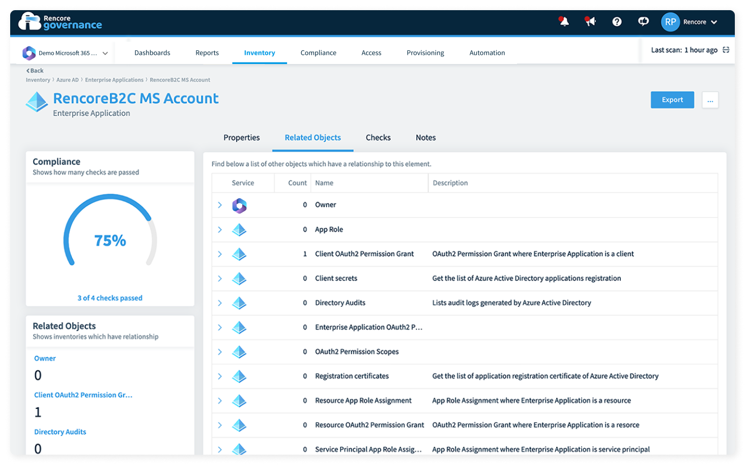The image size is (745, 465).
Task: Sort by the Service column header
Action: [x=243, y=183]
